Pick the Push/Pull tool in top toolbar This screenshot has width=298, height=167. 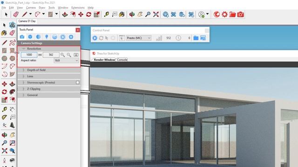65,14
